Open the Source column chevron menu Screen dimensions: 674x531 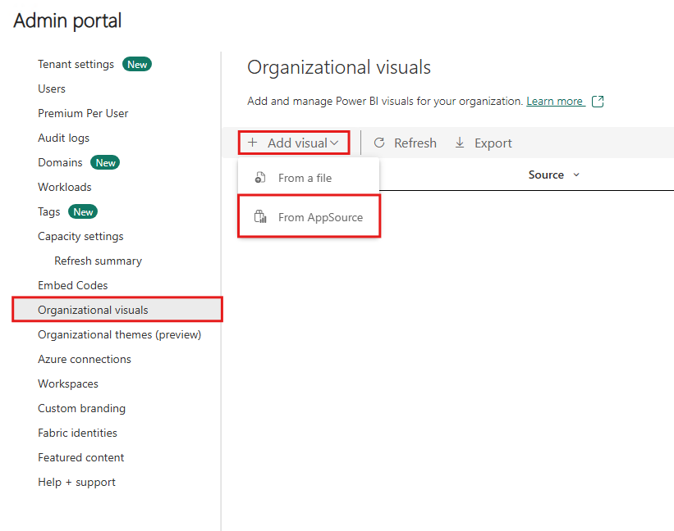pos(575,175)
